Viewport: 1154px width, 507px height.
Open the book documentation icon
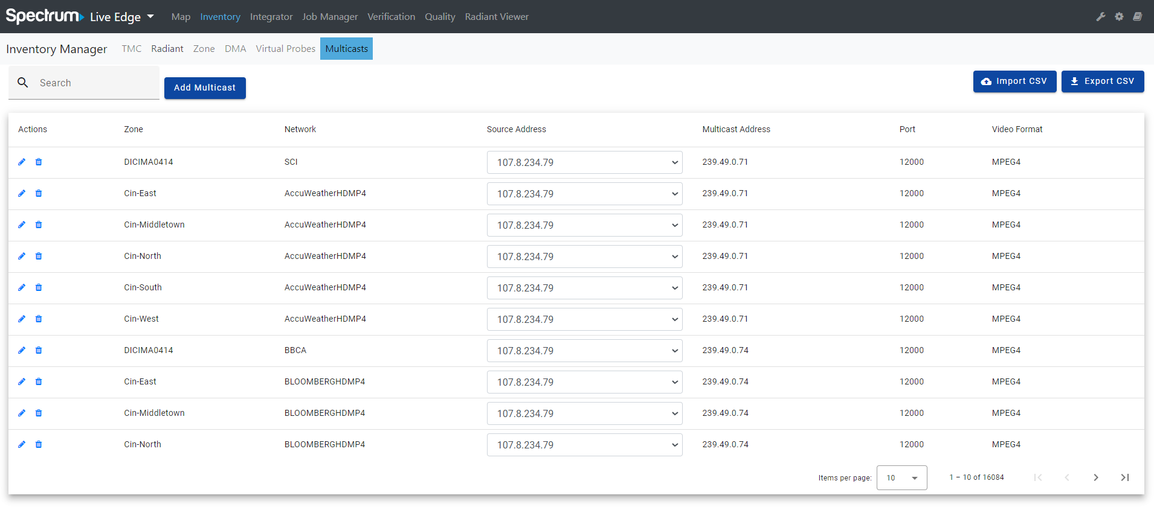1137,17
